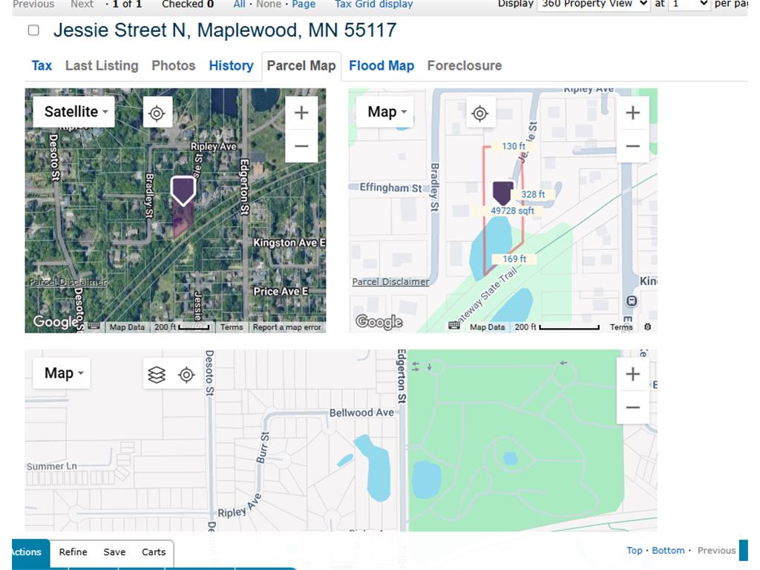760x570 pixels.
Task: Click the 169 ft dimension label
Action: pyautogui.click(x=514, y=259)
